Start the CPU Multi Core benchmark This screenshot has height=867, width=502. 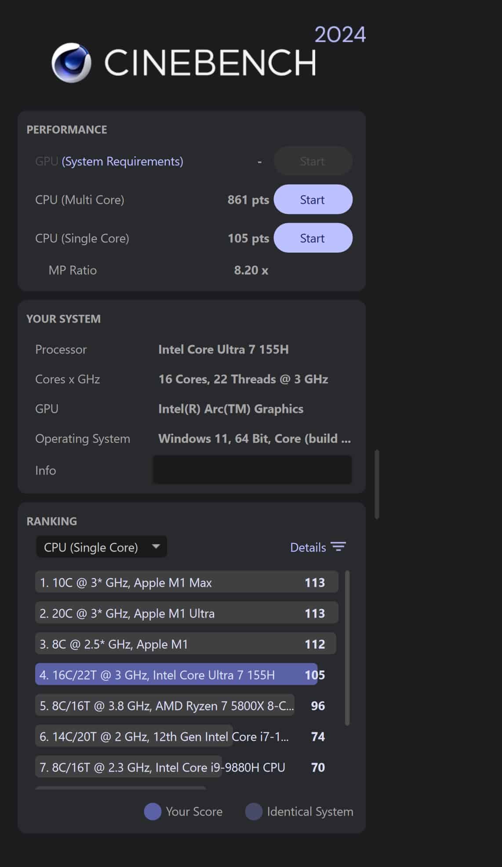point(313,200)
